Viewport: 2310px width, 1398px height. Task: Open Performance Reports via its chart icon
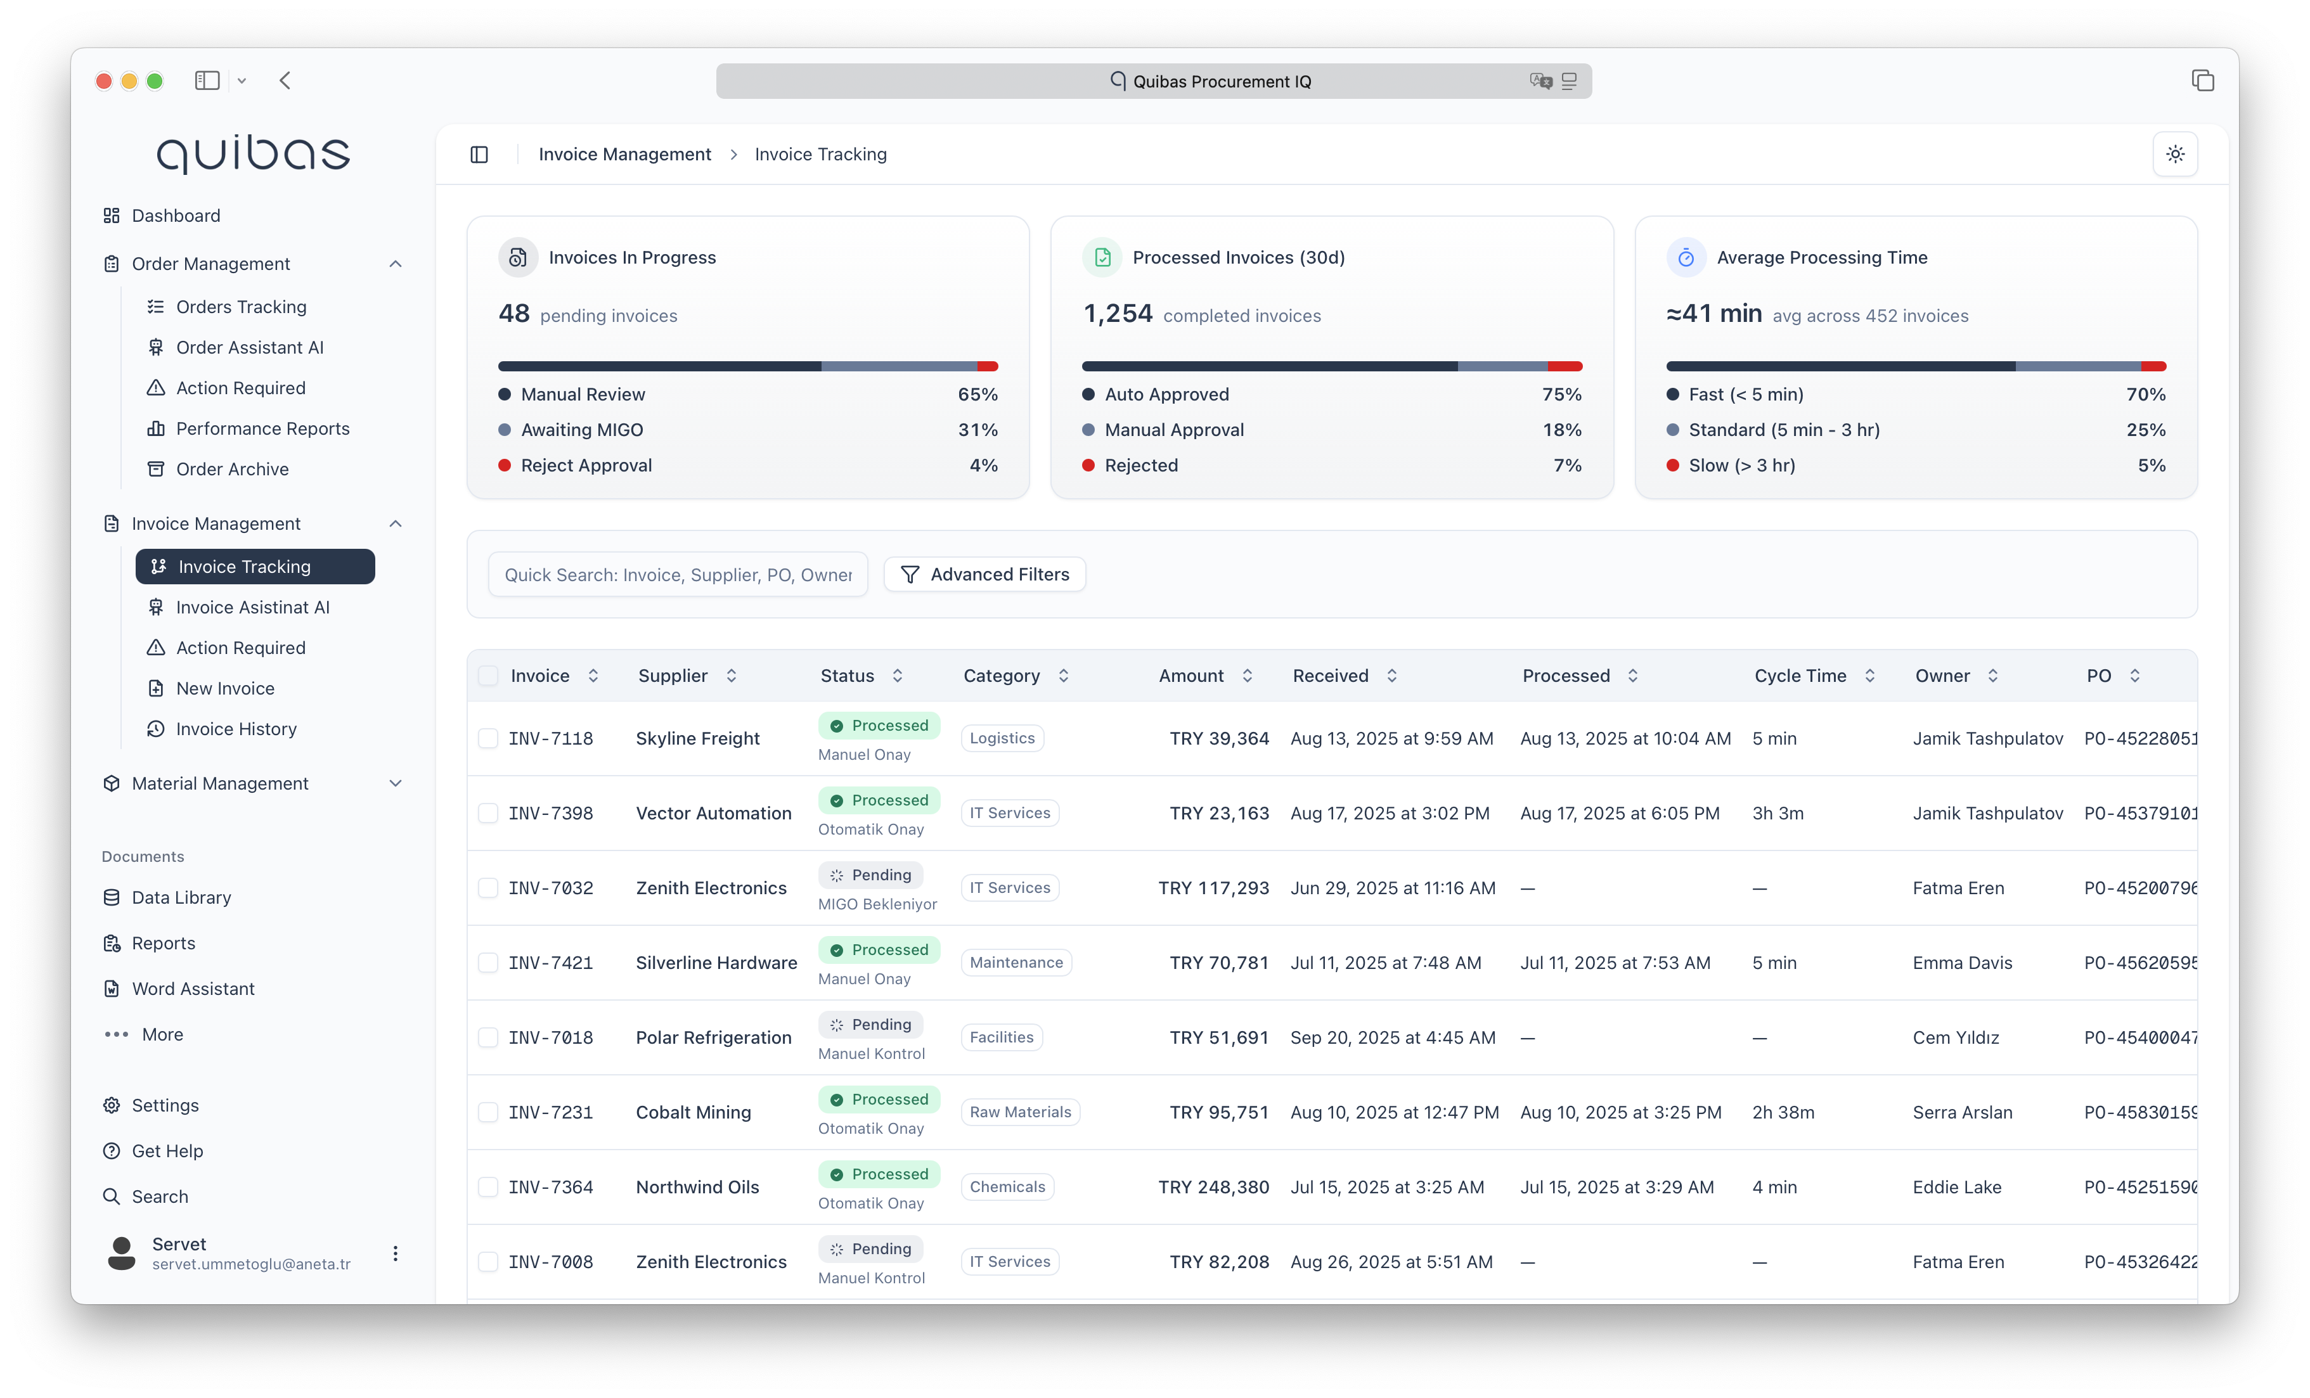(155, 428)
